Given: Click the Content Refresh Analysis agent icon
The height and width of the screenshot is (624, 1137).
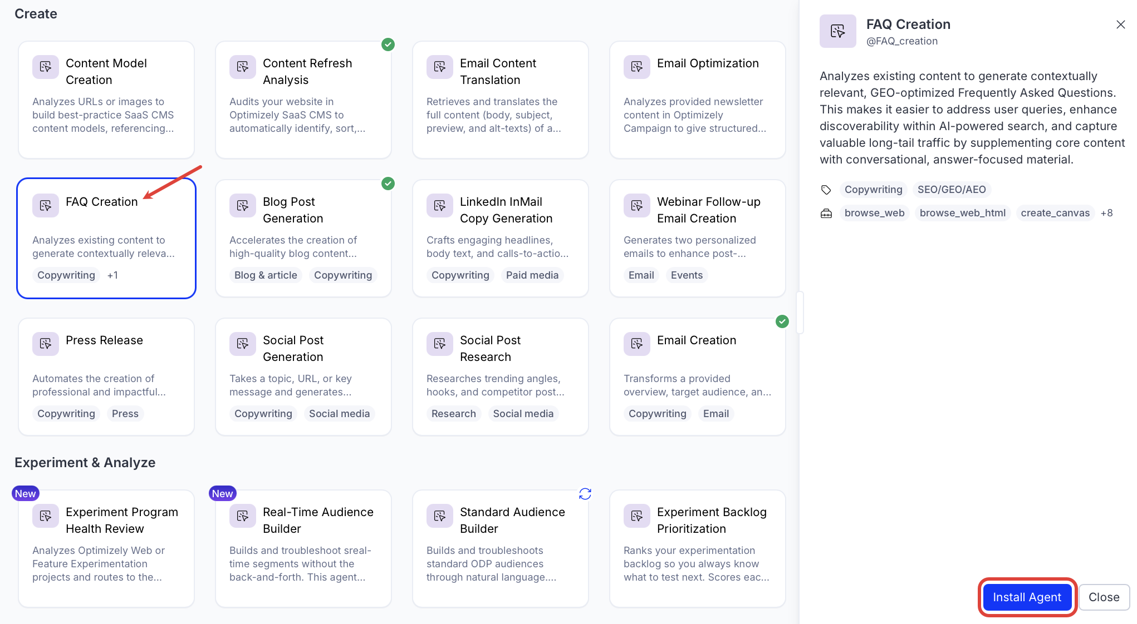Looking at the screenshot, I should (243, 67).
